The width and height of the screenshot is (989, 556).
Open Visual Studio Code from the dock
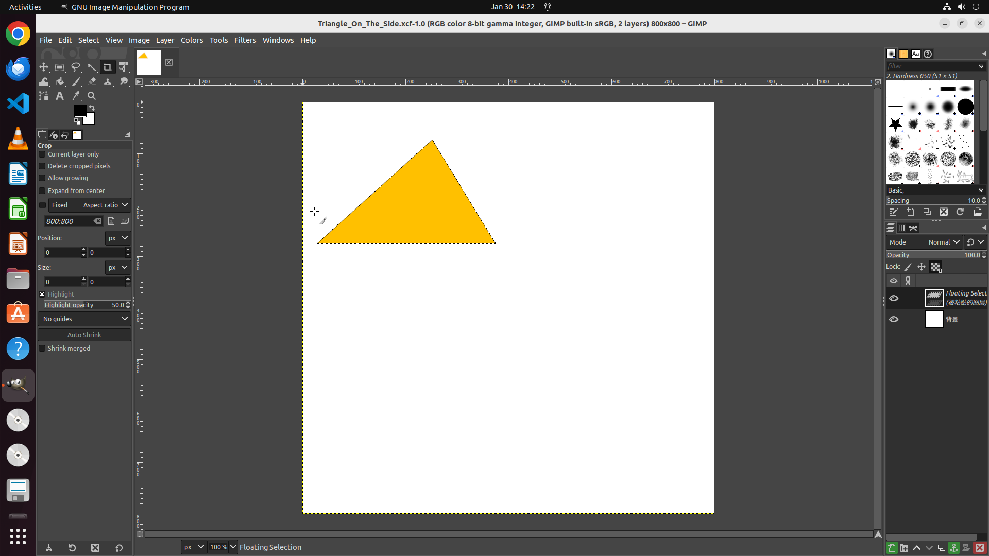coord(18,103)
